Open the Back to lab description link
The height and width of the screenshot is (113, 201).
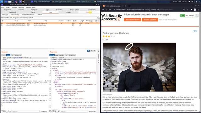168,20
